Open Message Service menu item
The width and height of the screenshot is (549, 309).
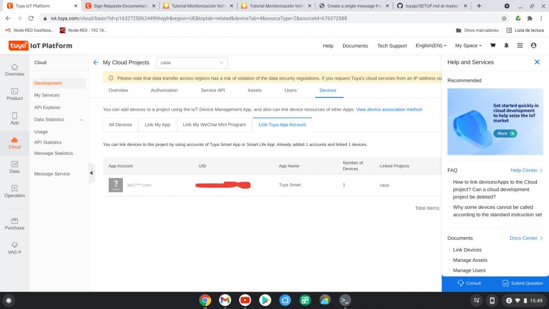coord(52,174)
